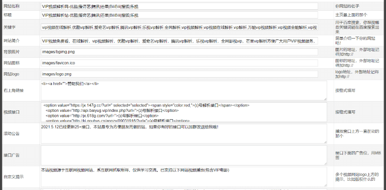The image size is (386, 190).
Task: Click the 网站简介 row label
Action: (12, 41)
